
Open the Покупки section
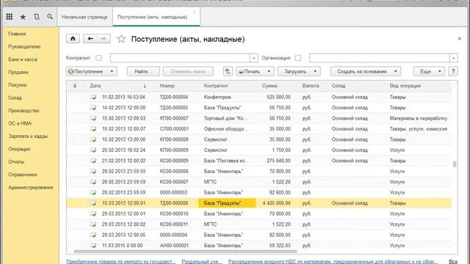18,85
